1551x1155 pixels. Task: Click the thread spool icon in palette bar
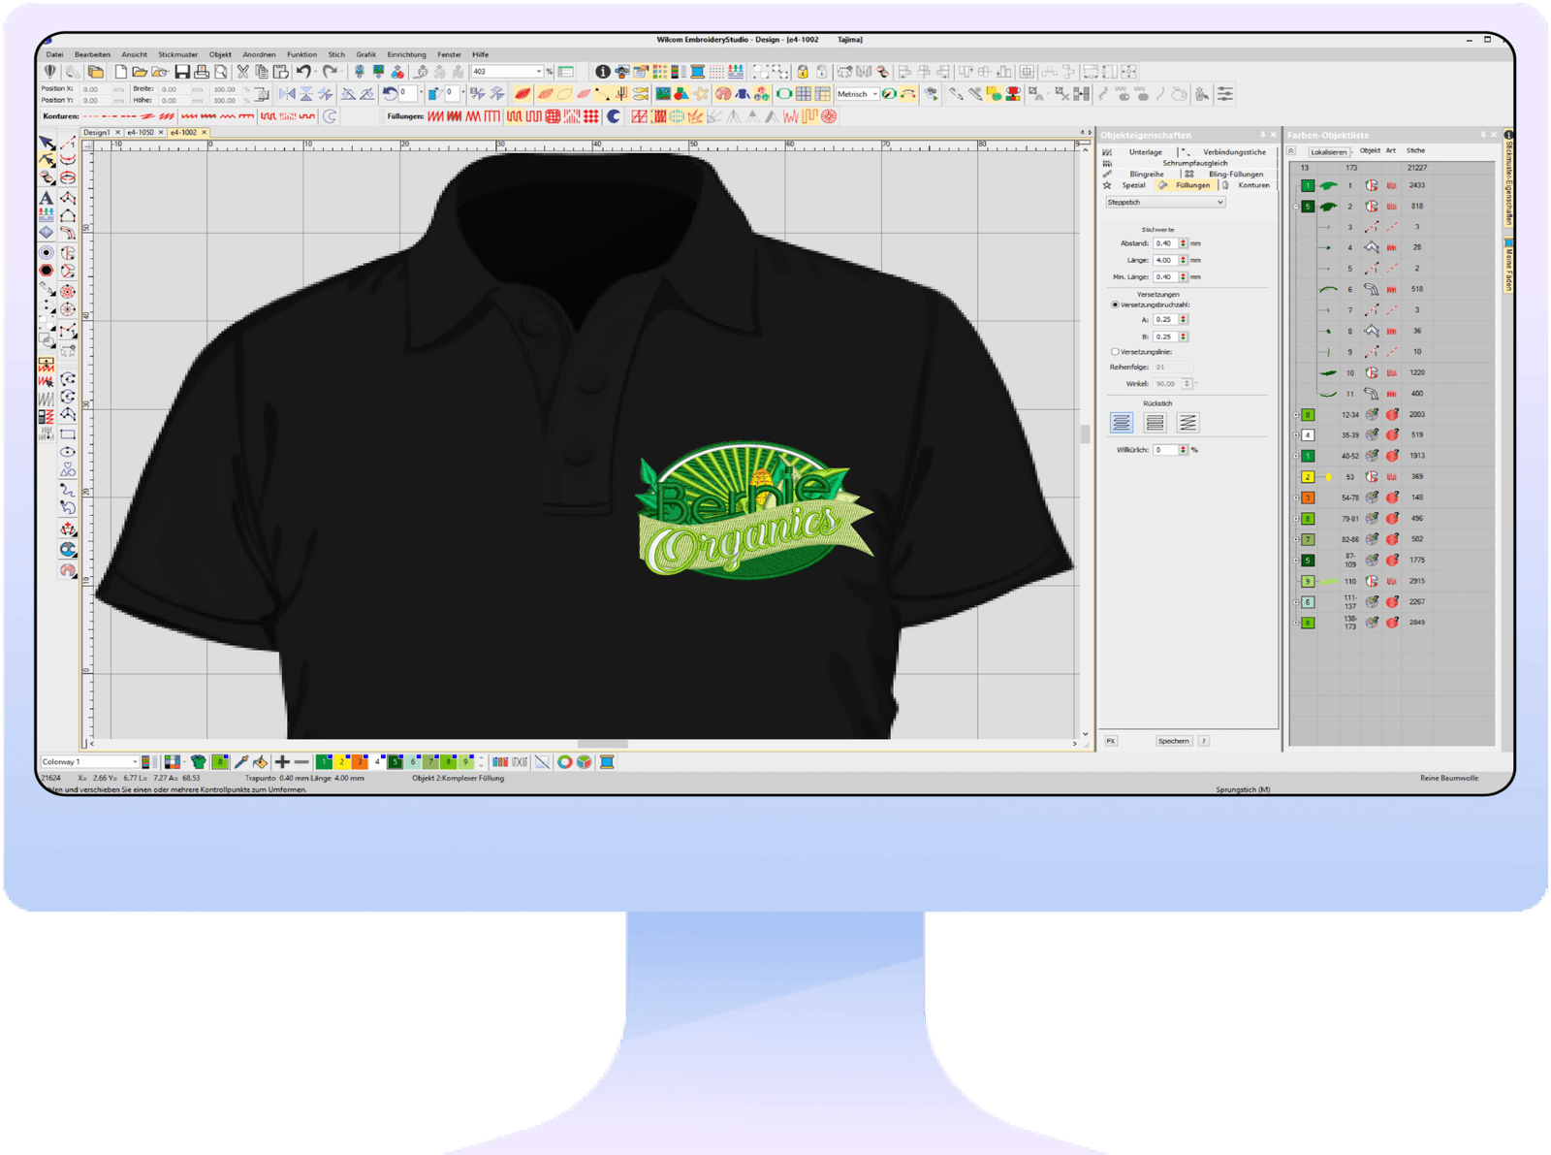click(607, 762)
